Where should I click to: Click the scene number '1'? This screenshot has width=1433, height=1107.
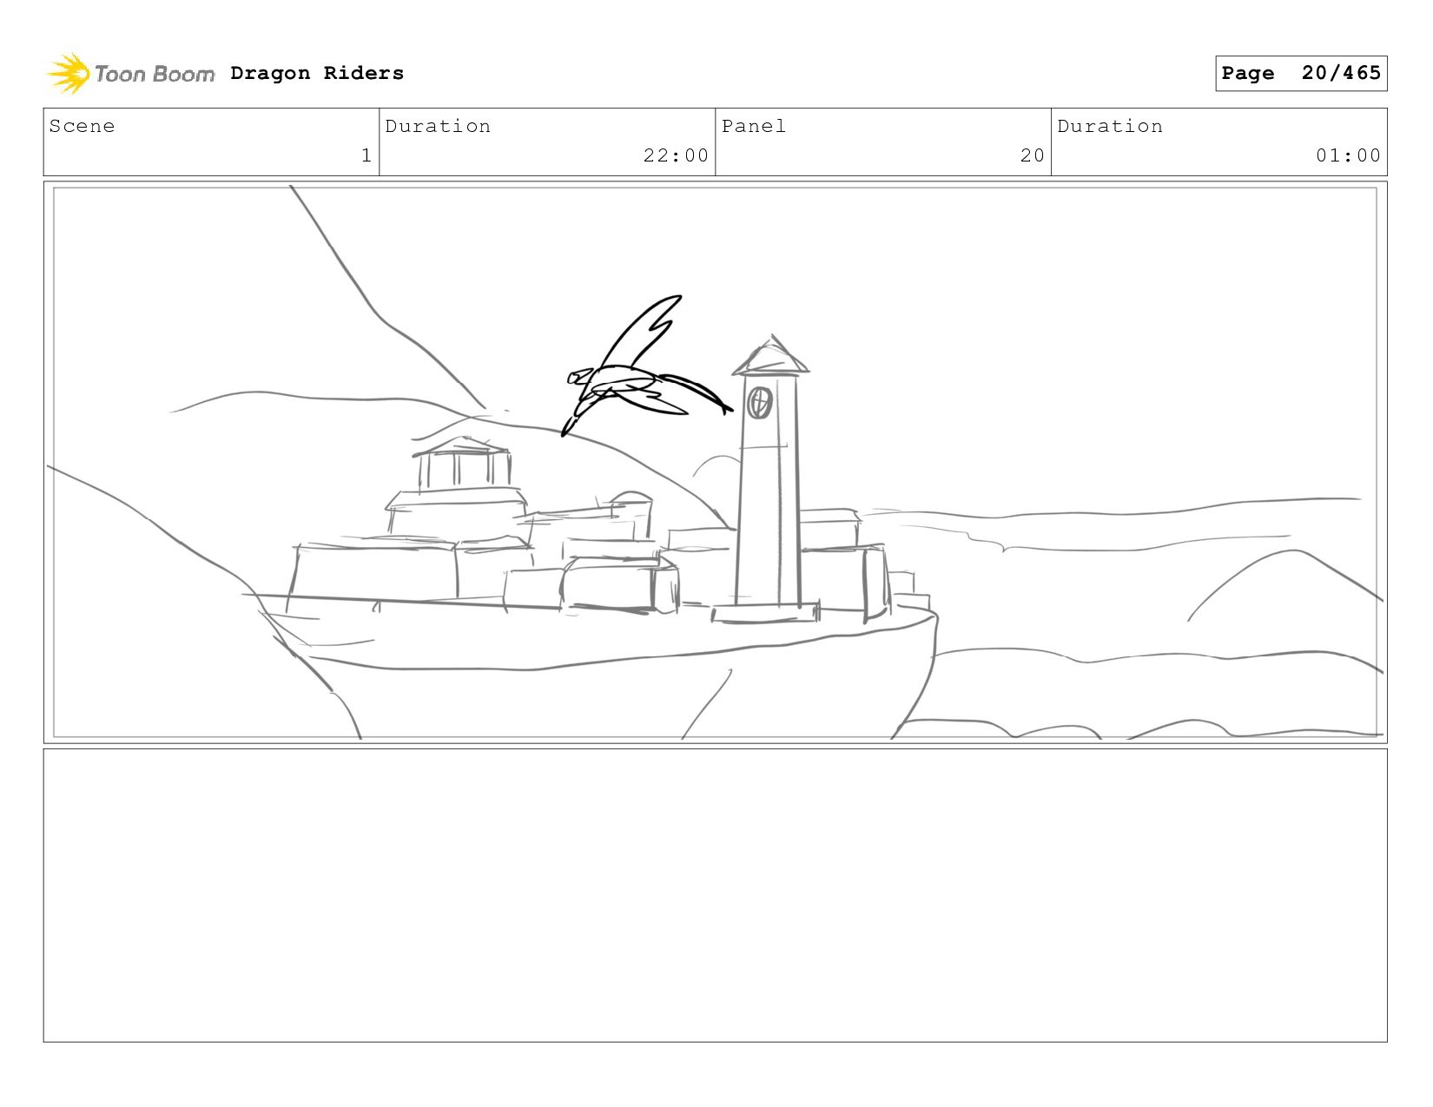(367, 155)
